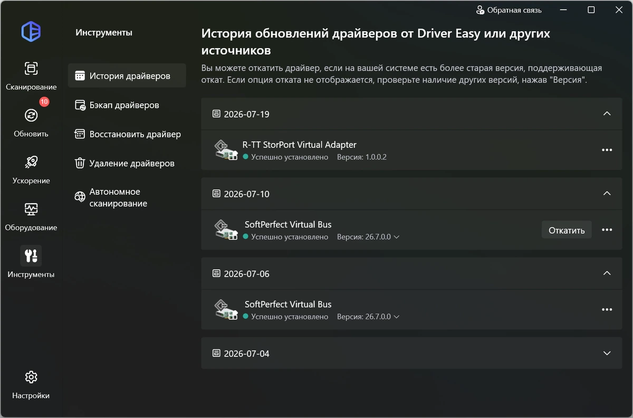This screenshot has width=633, height=418.
Task: Click device icon of 2026-07-10 SoftPerfect Virtual Bus
Action: pyautogui.click(x=227, y=230)
